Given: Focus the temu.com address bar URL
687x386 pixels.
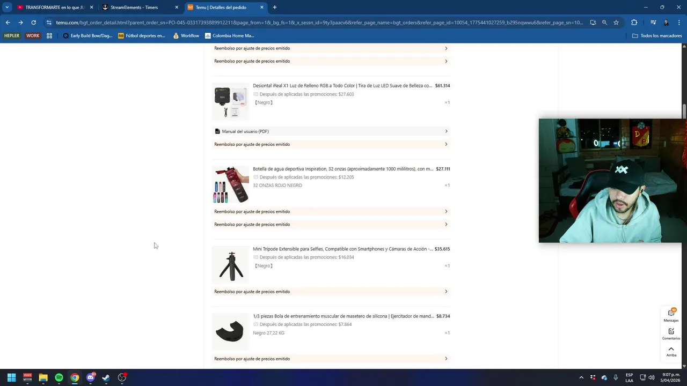Looking at the screenshot, I should click(x=319, y=23).
